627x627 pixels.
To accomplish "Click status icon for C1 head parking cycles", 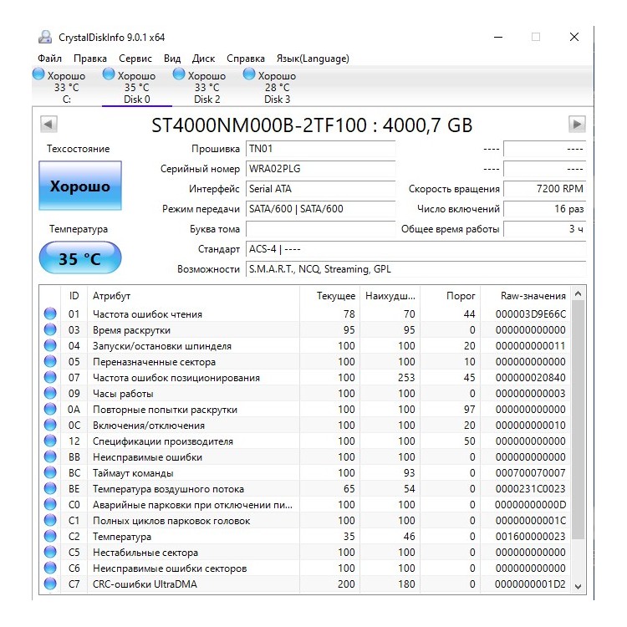I will click(50, 520).
